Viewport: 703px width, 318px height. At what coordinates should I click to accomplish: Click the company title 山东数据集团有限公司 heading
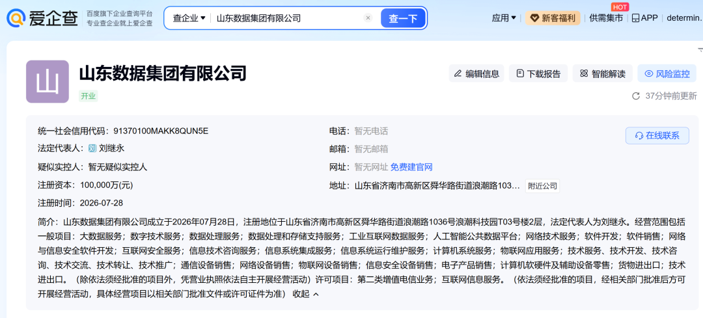(163, 73)
